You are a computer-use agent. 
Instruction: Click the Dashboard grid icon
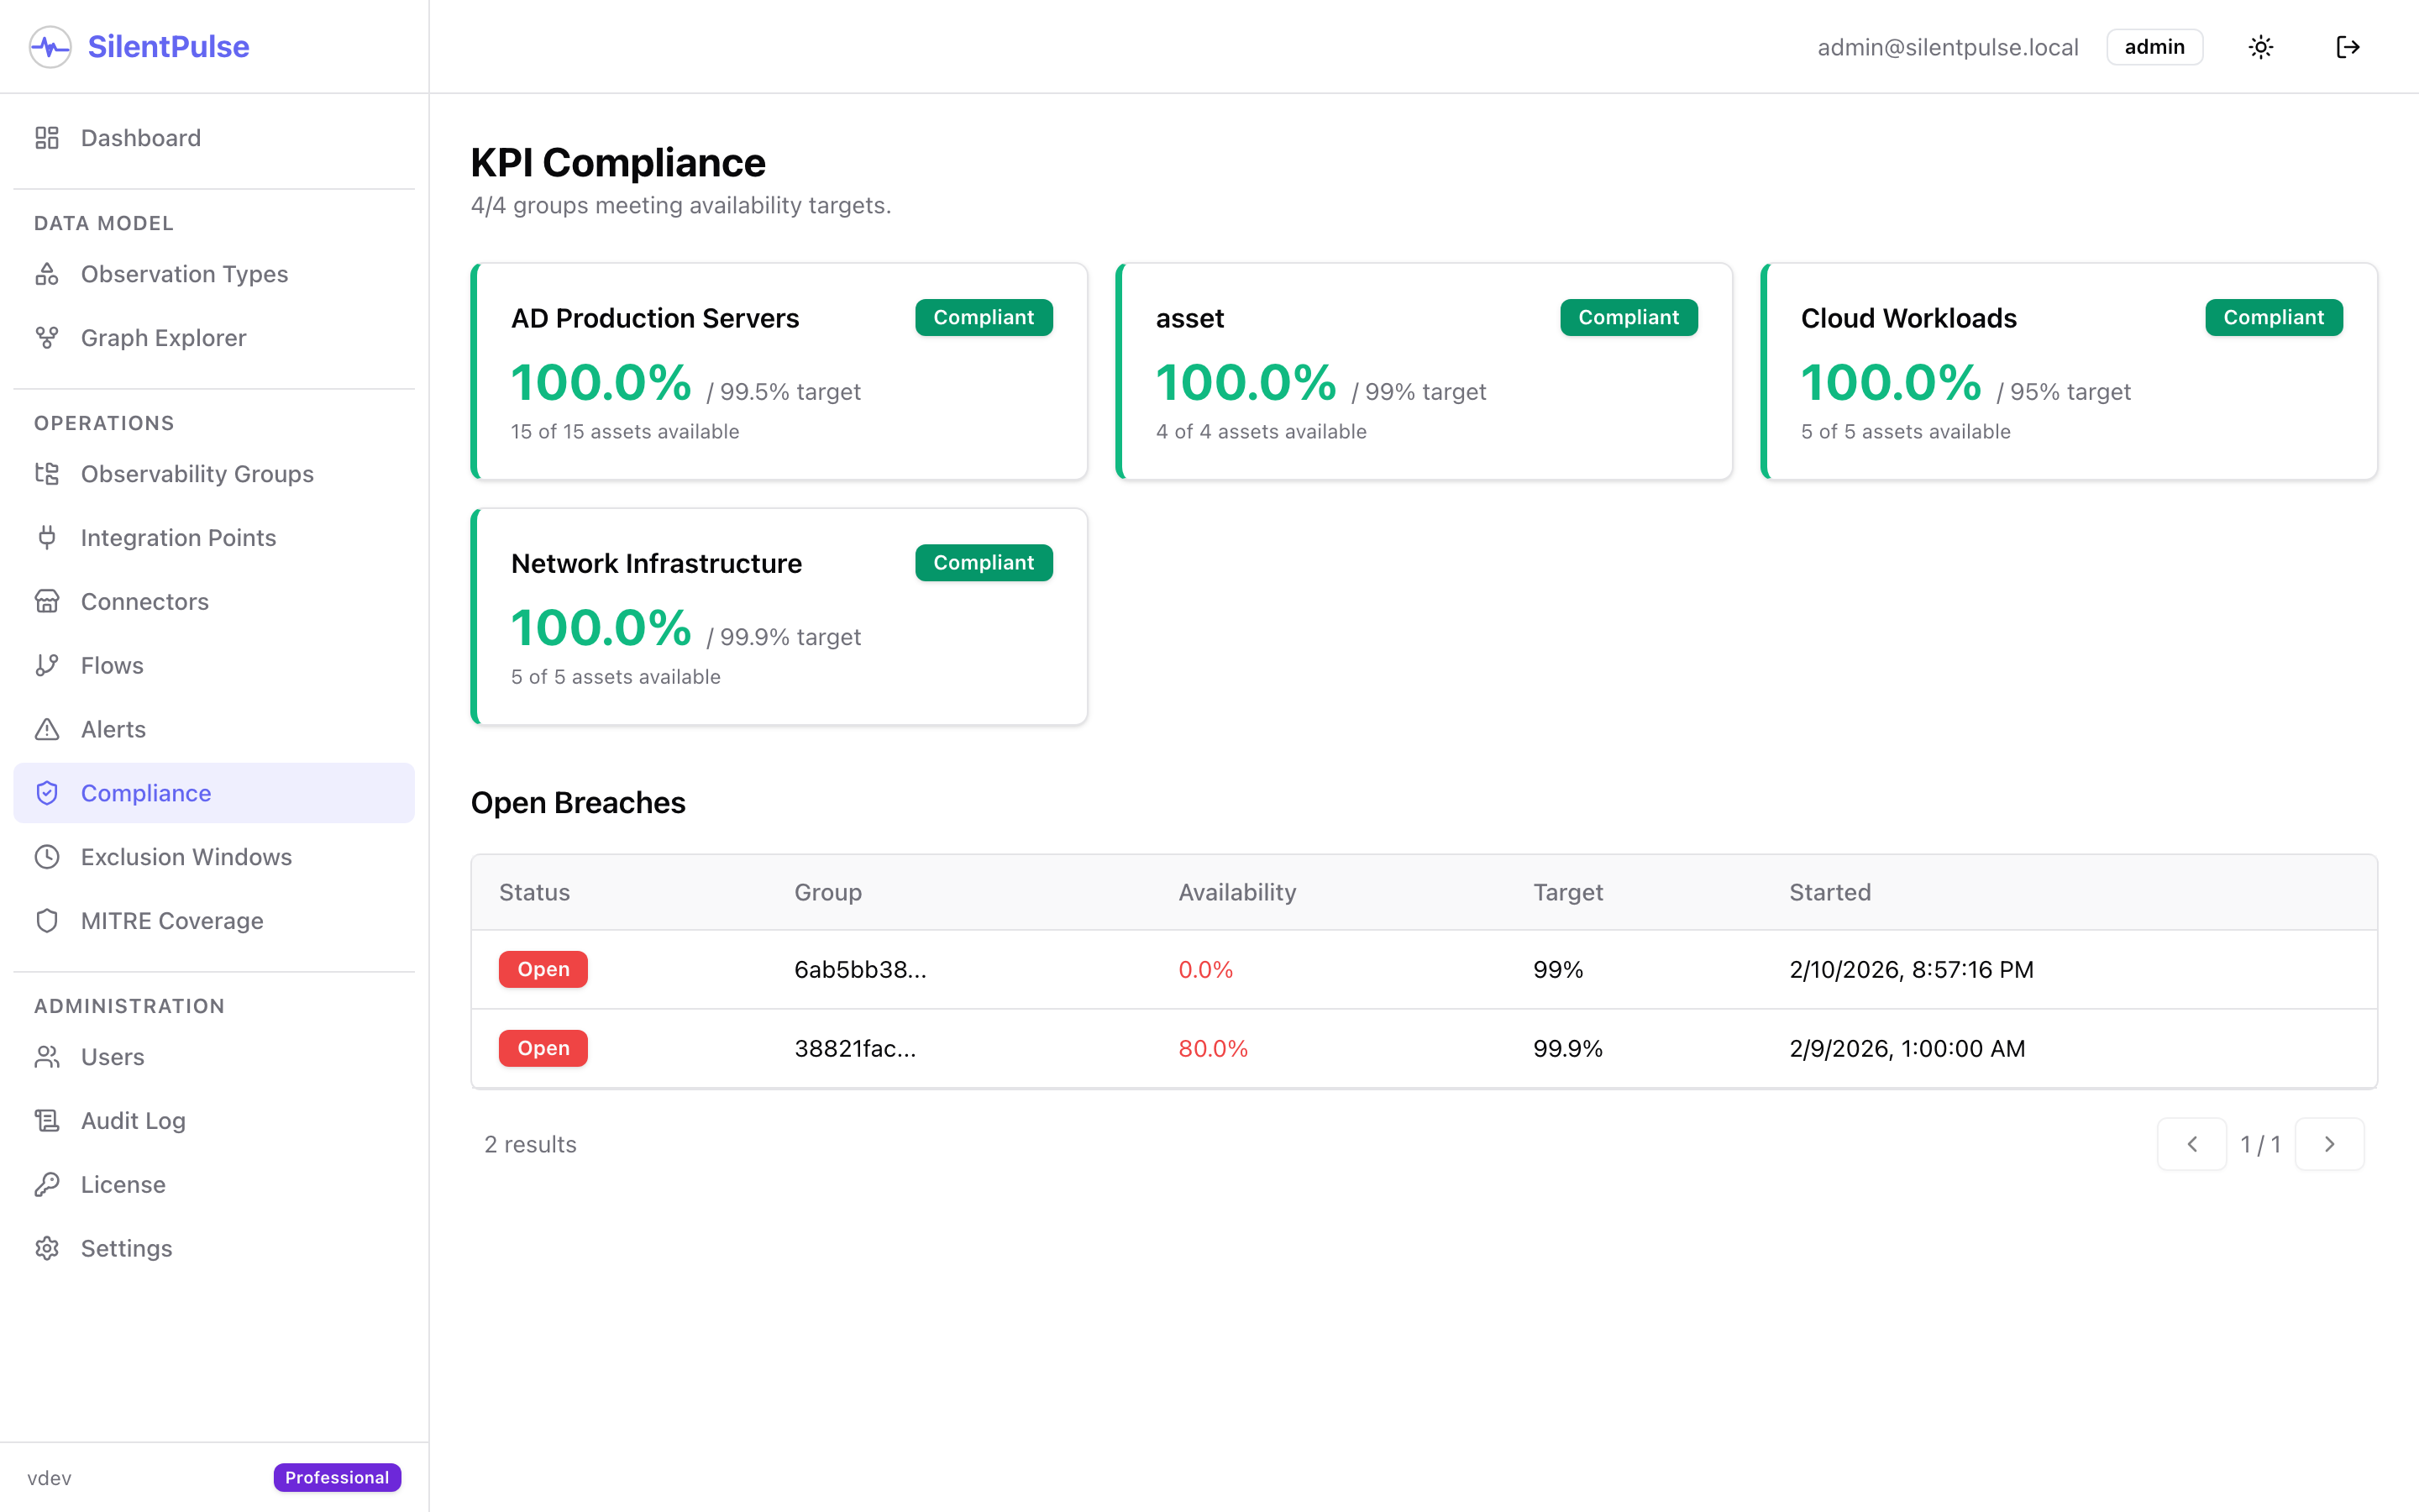point(47,138)
